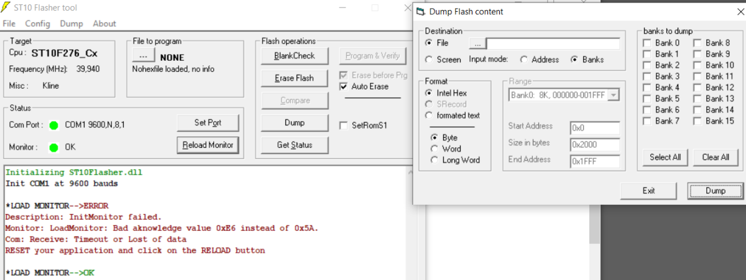Image resolution: width=746 pixels, height=280 pixels.
Task: Click Exit in Dump Flash content dialog
Action: tap(648, 191)
